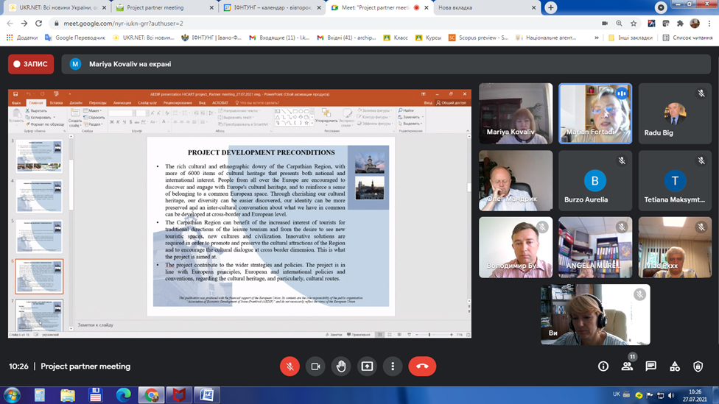The width and height of the screenshot is (719, 404).
Task: Raise hand in the meeting
Action: coord(341,366)
